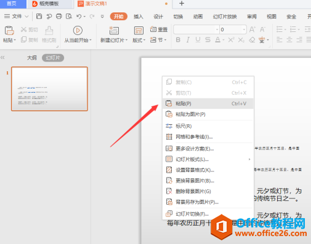Screen dimensions: 311x244
Task: Click the Start (开始) ribbon tab
Action: point(119,17)
